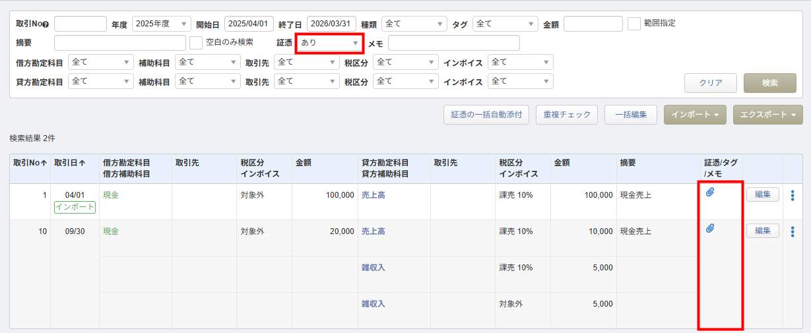Open the 年度 dropdown showing 2025年度

click(162, 24)
